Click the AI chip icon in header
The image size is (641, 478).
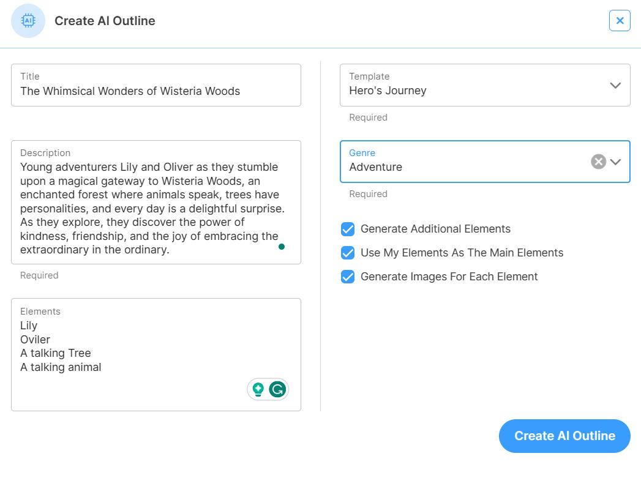click(x=28, y=21)
